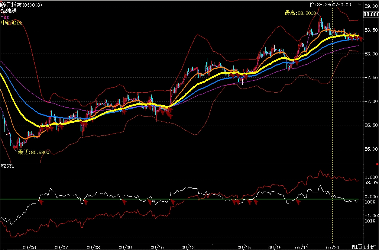
Task: Click the highlighted 88.886 cursor price box
Action: [371, 14]
